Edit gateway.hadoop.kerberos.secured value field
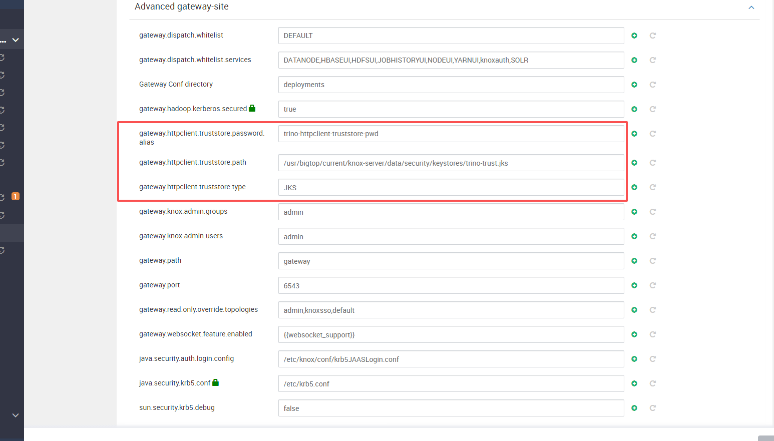Screen dimensions: 774x441 pyautogui.click(x=451, y=109)
